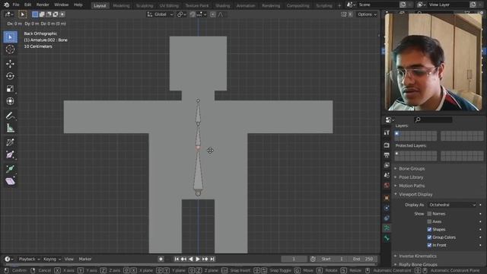Viewport: 487px width, 274px height.
Task: Activate the 3D Cursor tool
Action: coord(10,49)
